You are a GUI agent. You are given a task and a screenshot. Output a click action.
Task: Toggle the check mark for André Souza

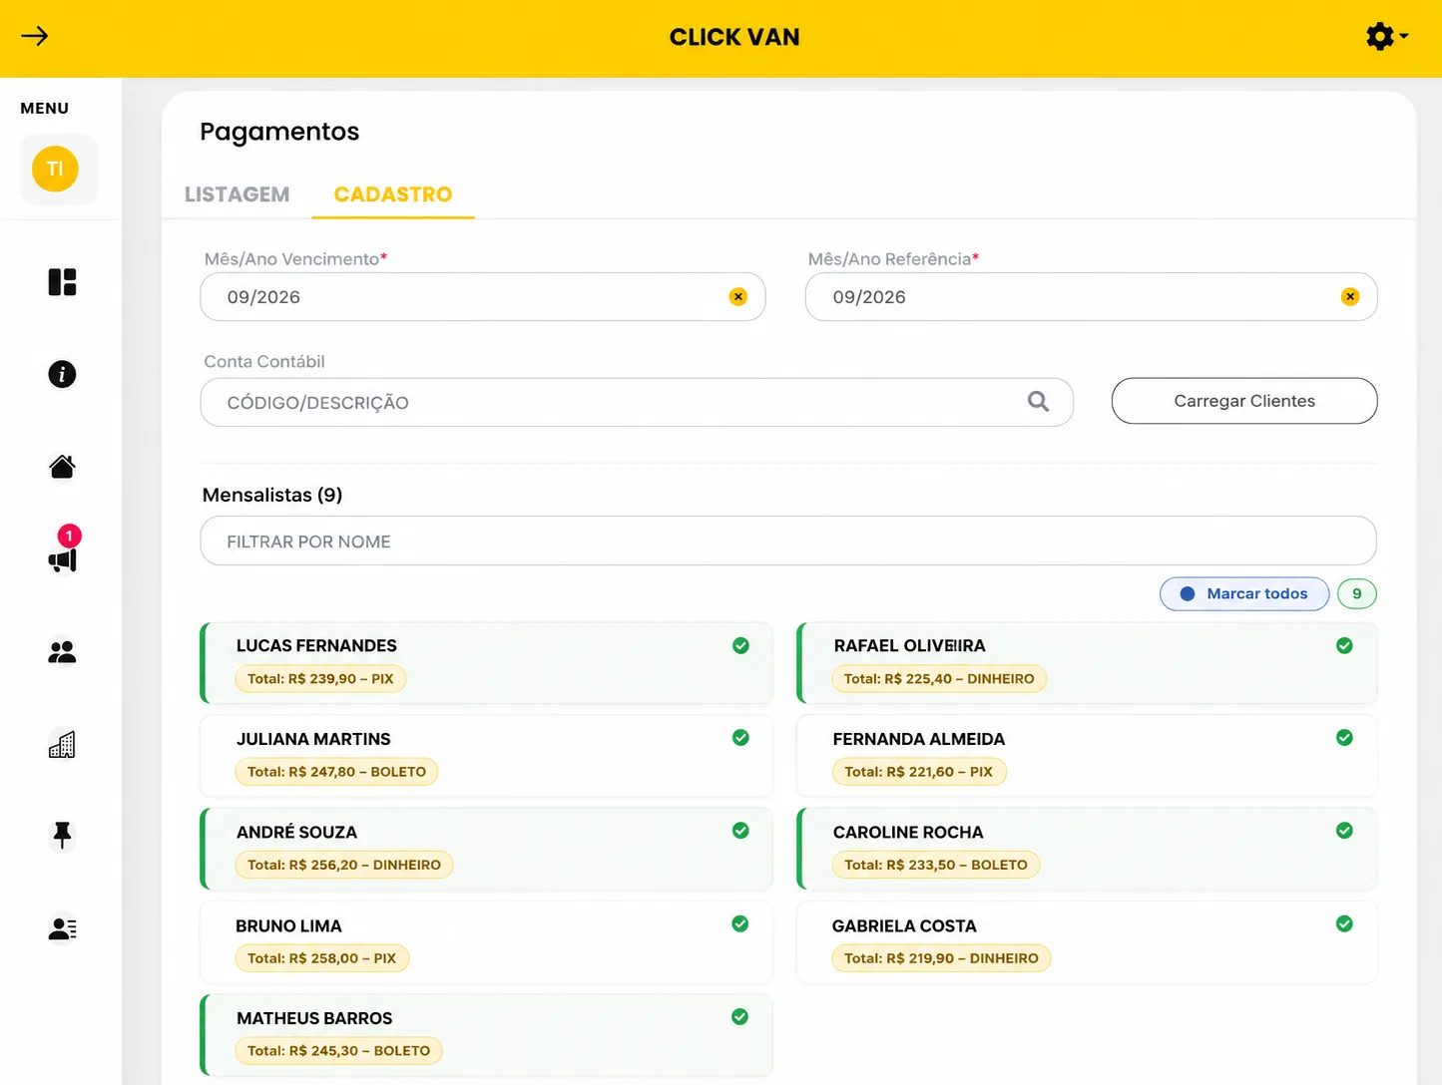click(x=740, y=831)
